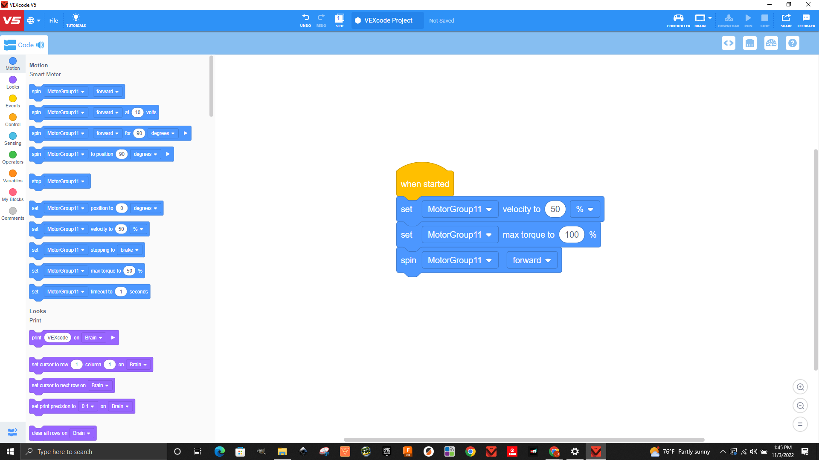Viewport: 819px width, 460px height.
Task: Open the Tutorials panel
Action: (76, 20)
